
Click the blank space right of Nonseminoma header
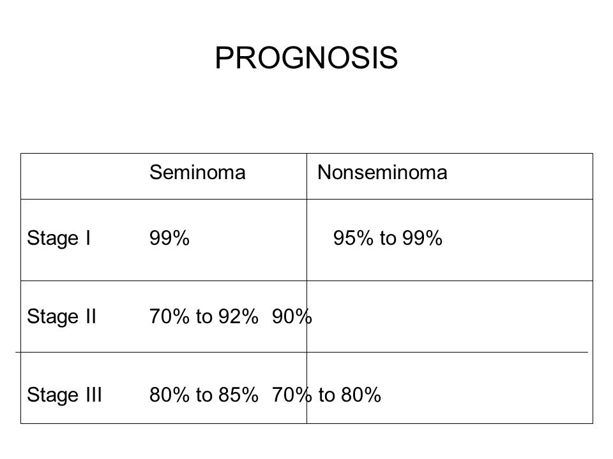pos(520,177)
